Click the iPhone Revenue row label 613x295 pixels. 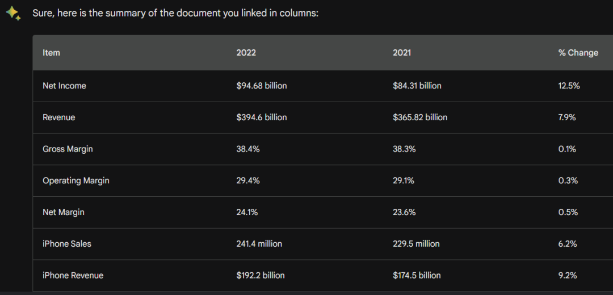pyautogui.click(x=73, y=276)
